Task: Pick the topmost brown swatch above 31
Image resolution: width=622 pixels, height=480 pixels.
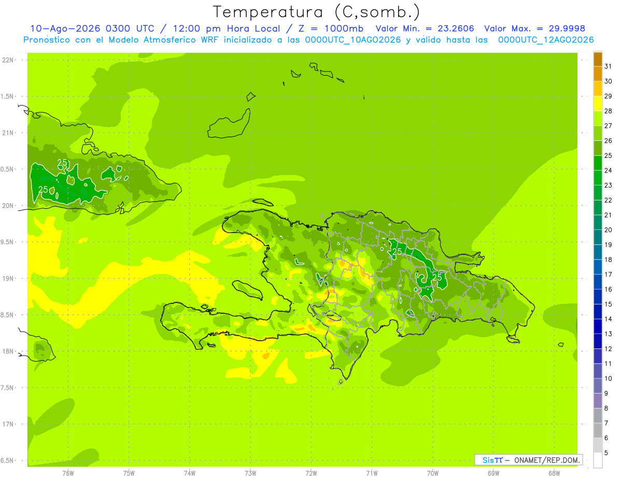Action: click(598, 59)
